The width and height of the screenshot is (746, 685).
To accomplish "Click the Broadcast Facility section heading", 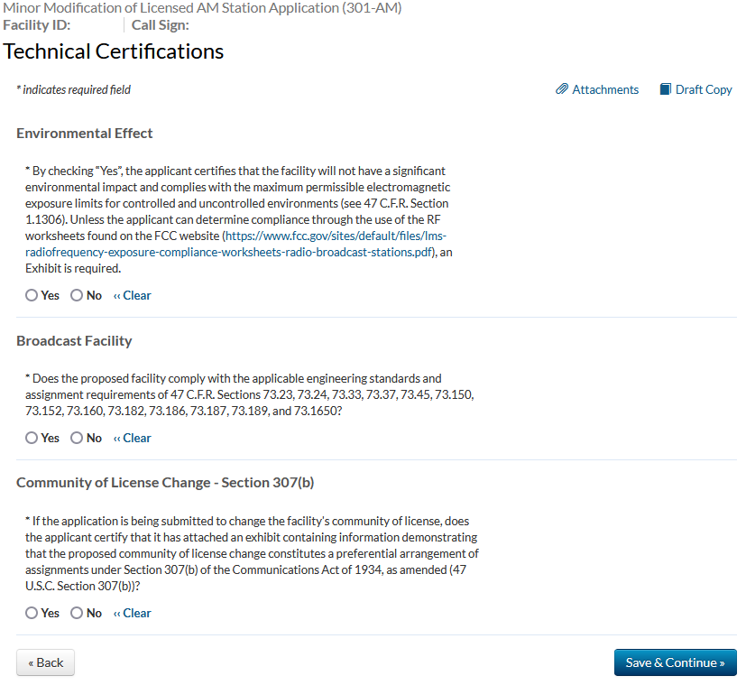I will coord(74,340).
